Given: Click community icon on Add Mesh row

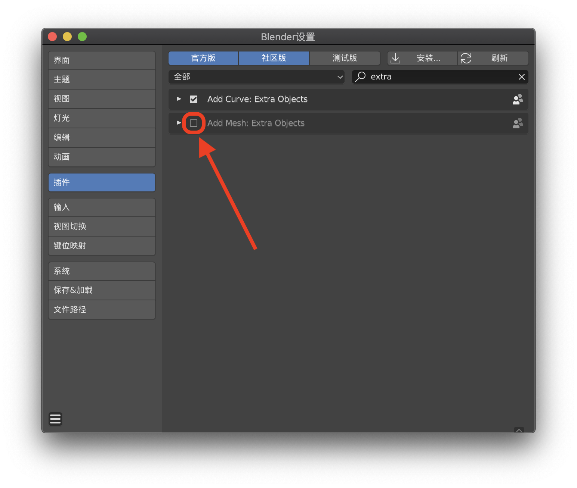Looking at the screenshot, I should (518, 123).
